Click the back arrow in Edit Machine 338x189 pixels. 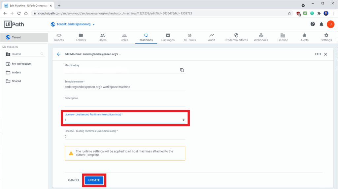[x=59, y=54]
